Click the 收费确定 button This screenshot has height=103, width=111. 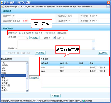(x=40, y=53)
